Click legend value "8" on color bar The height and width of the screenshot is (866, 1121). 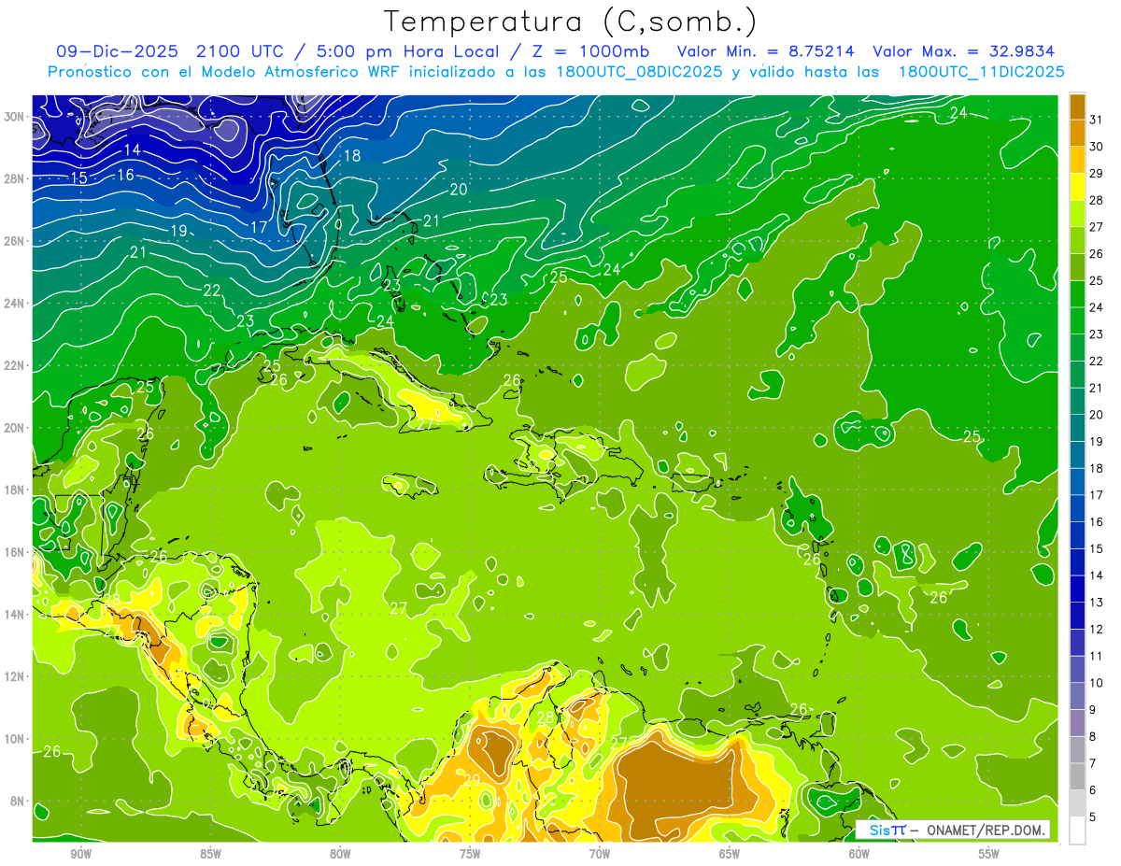pyautogui.click(x=1093, y=737)
